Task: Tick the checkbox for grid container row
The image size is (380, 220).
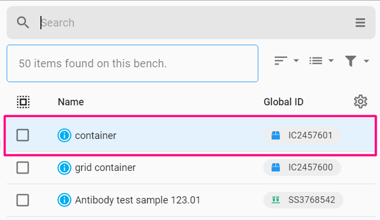Action: tap(23, 168)
